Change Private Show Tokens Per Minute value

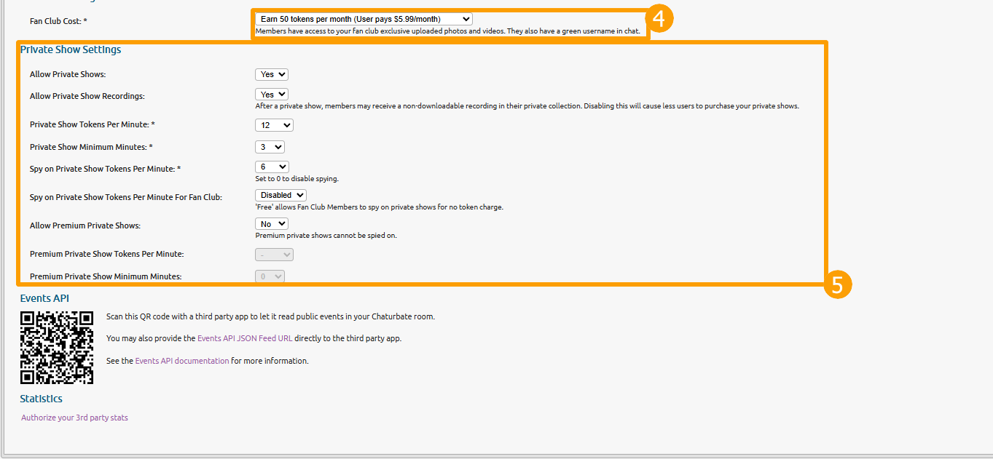pos(274,125)
